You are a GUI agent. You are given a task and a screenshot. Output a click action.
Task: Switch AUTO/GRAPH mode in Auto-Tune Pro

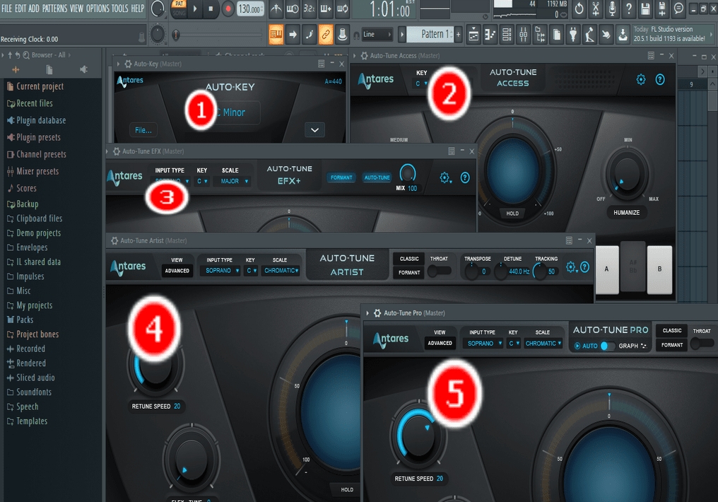pos(608,346)
